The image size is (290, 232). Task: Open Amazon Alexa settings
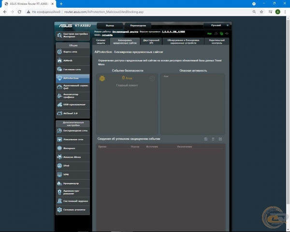(72, 157)
